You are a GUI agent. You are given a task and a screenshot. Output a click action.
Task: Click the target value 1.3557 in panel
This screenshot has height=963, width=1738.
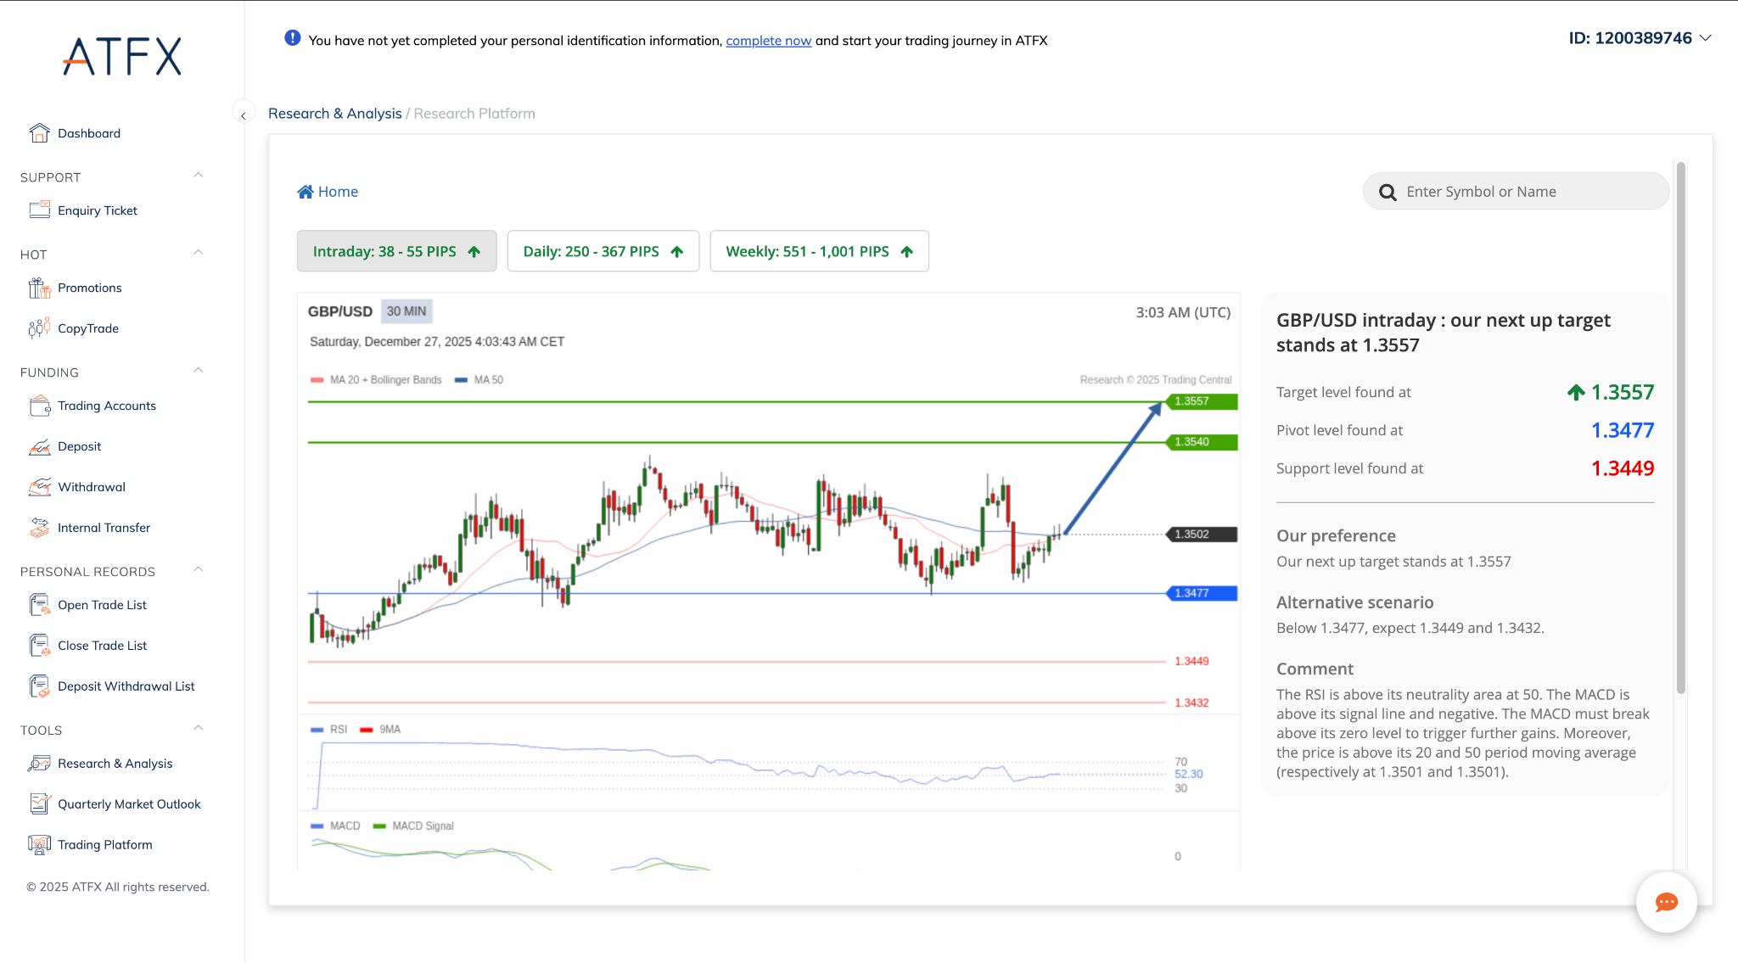point(1622,393)
